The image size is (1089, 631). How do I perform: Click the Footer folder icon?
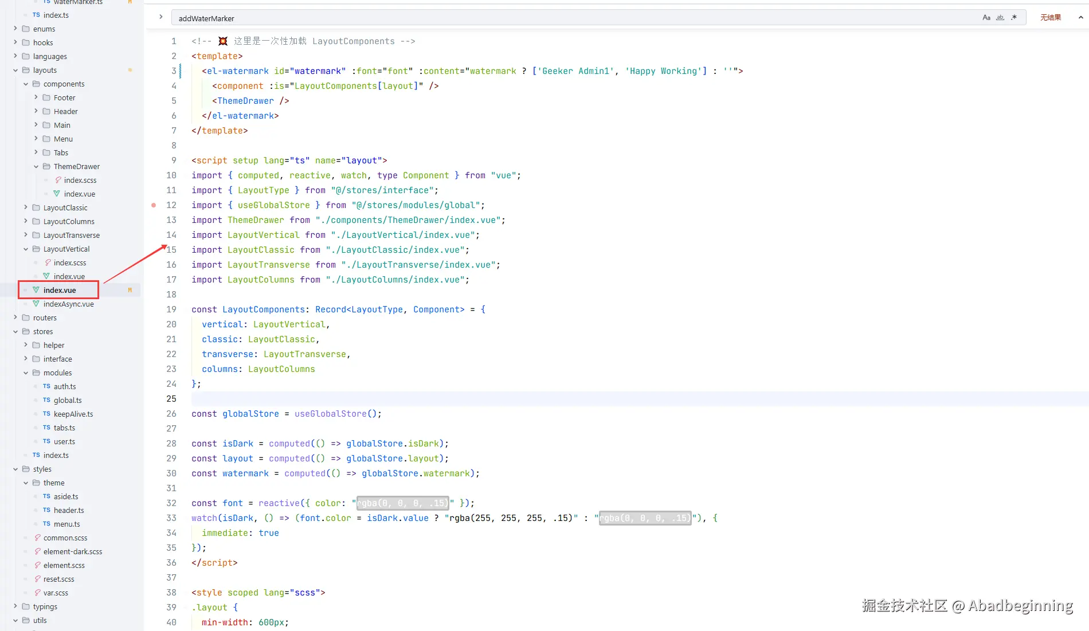pyautogui.click(x=46, y=97)
